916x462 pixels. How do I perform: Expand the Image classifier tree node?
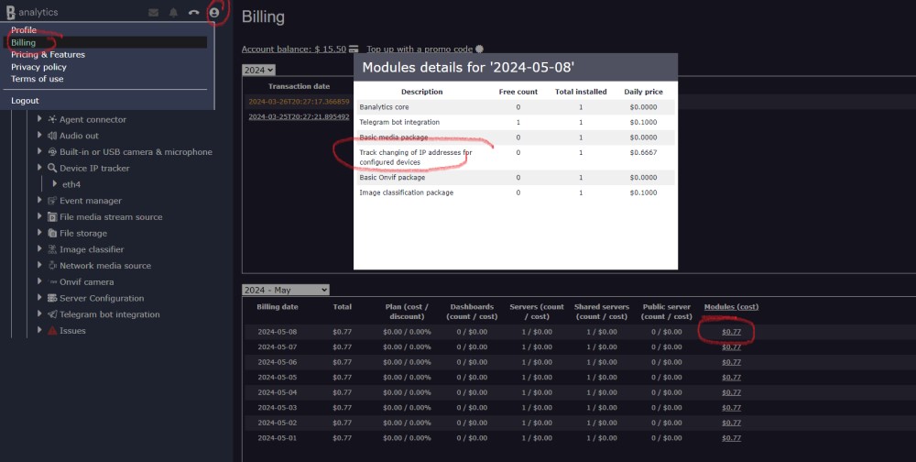click(x=40, y=249)
